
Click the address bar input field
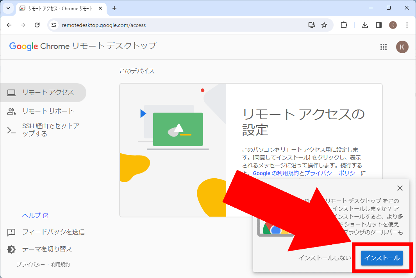pos(156,25)
